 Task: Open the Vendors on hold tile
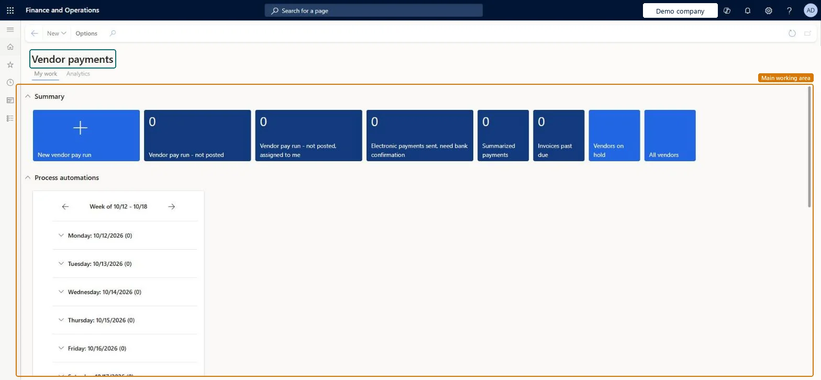tap(614, 136)
